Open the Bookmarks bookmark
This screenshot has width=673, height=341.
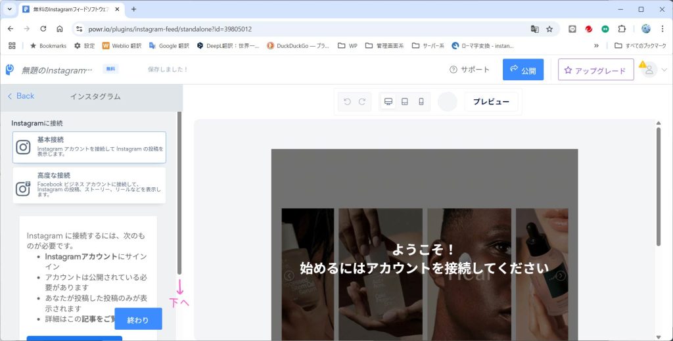[48, 45]
